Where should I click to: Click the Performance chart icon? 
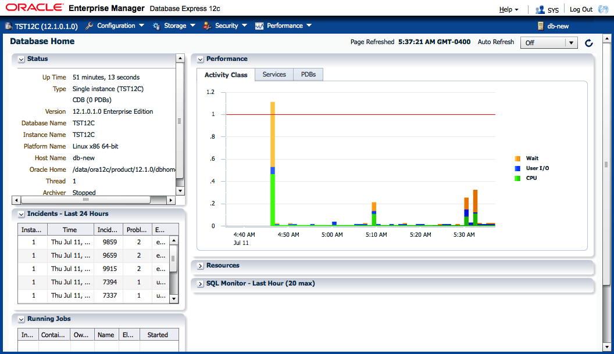pyautogui.click(x=259, y=26)
